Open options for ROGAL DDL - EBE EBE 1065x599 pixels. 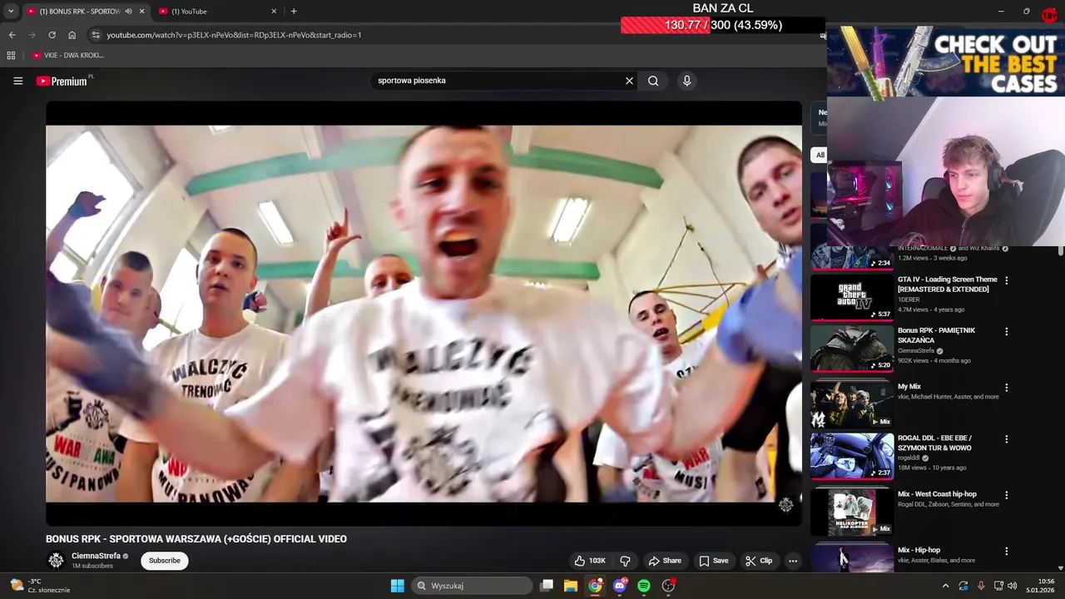pyautogui.click(x=1007, y=439)
